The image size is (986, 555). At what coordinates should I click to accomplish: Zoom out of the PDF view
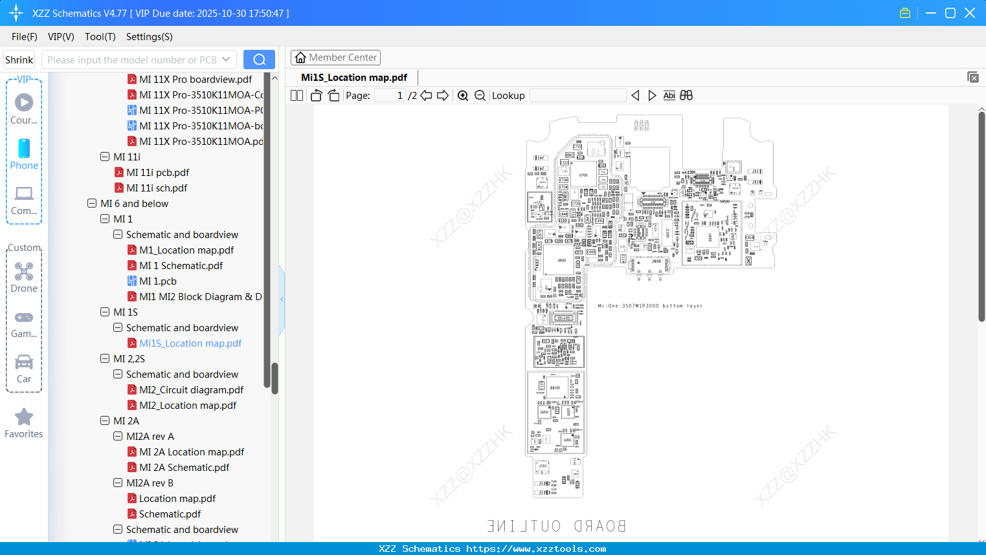tap(480, 95)
